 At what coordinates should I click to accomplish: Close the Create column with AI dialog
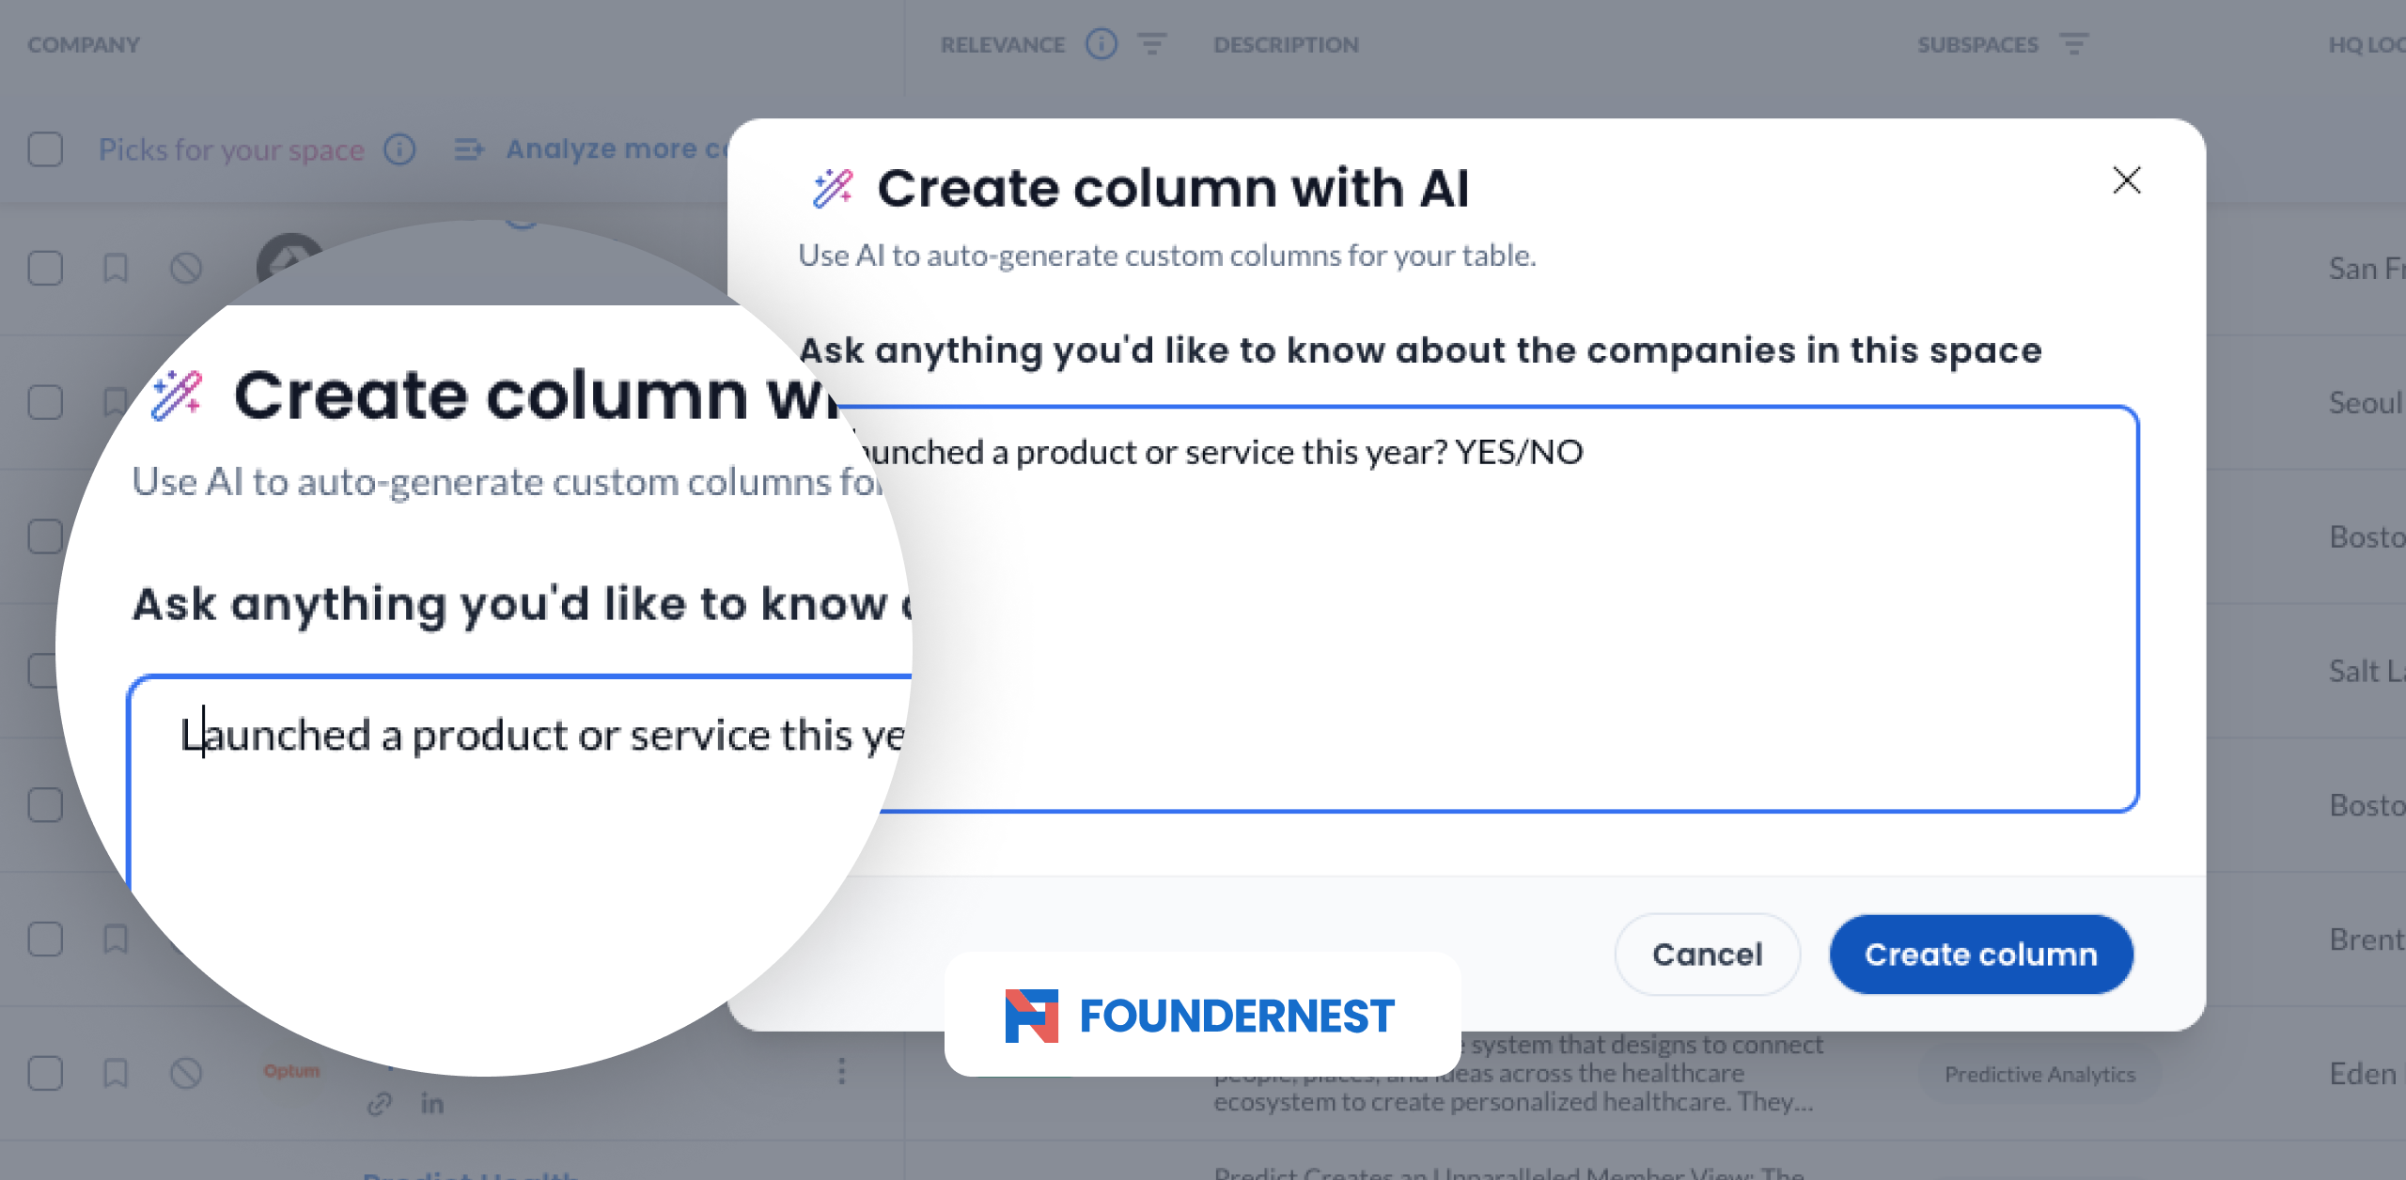2126,180
